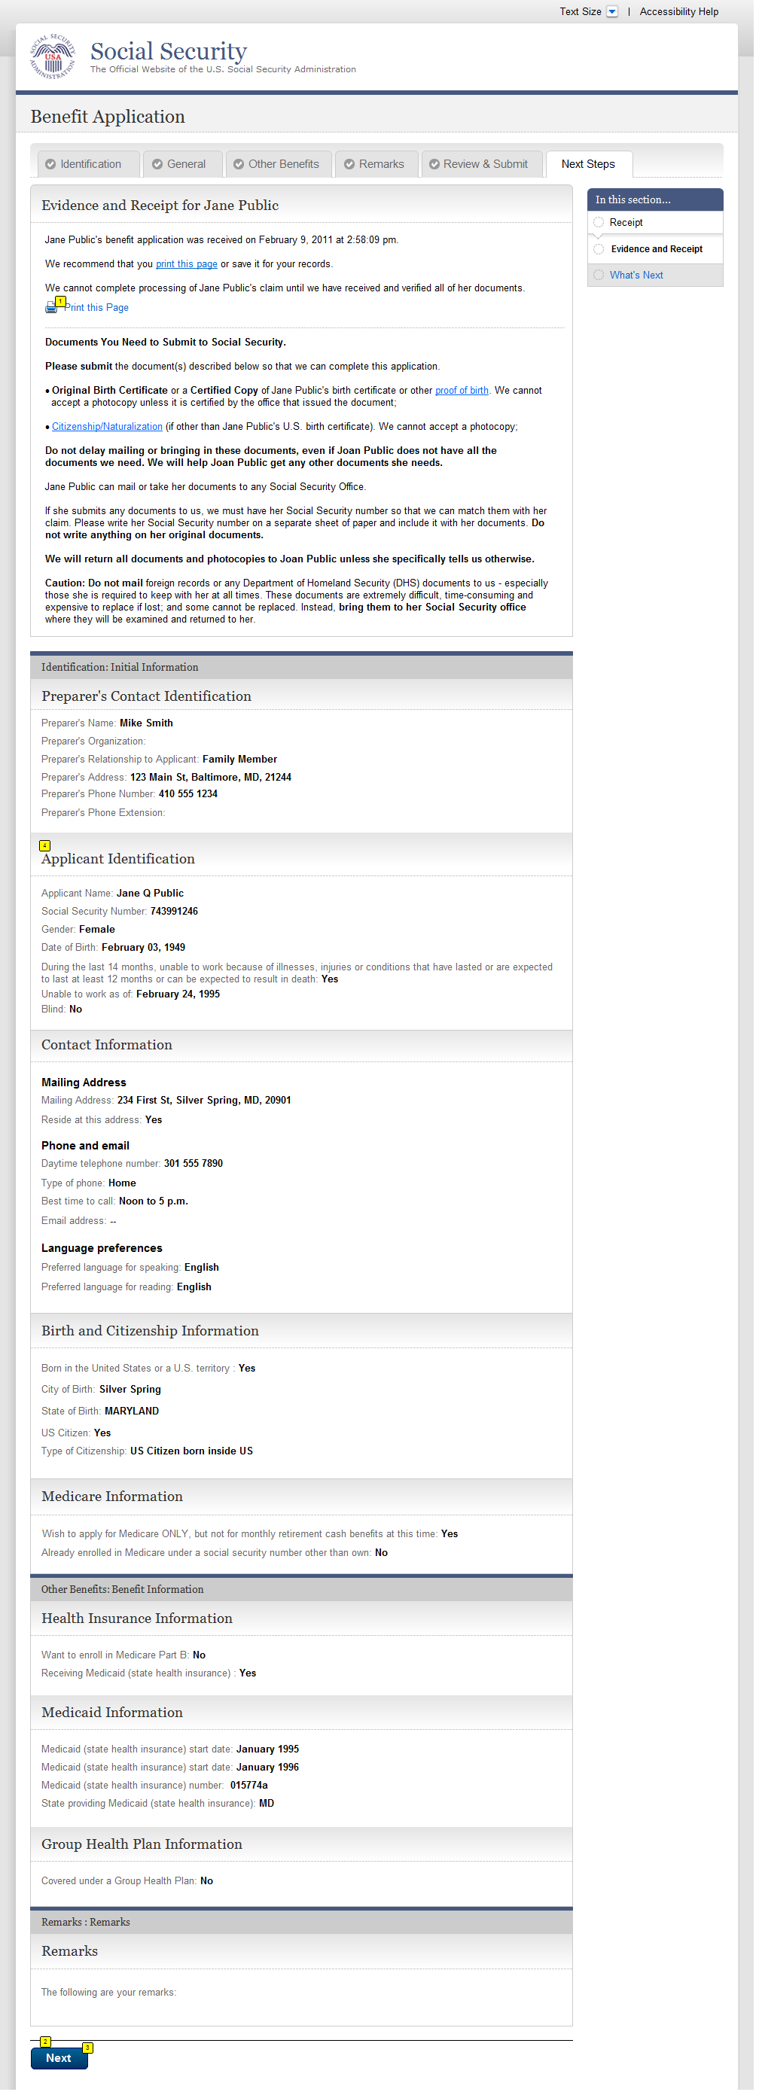The height and width of the screenshot is (2095, 759).
Task: Open the Review & Submit tab
Action: (485, 164)
